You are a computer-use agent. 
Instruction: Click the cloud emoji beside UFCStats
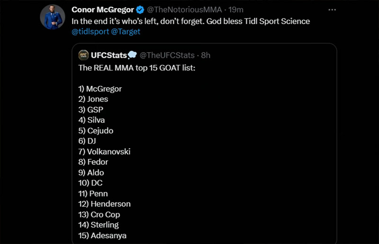(x=132, y=55)
